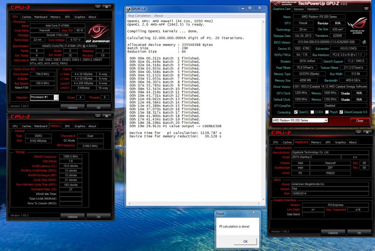This screenshot has width=375, height=251.
Task: Click the GPU-Z Name field
Action: click(x=319, y=17)
